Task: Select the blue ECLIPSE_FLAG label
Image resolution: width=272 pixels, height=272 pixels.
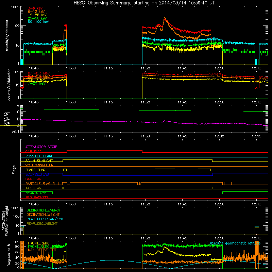Action: (37, 174)
